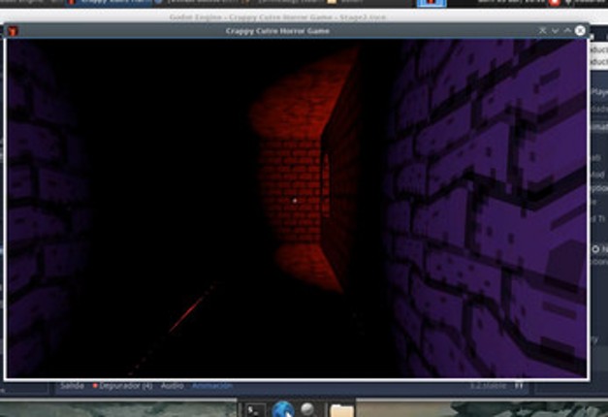The height and width of the screenshot is (417, 608).
Task: Click the crosshair dot in the game view
Action: [295, 201]
